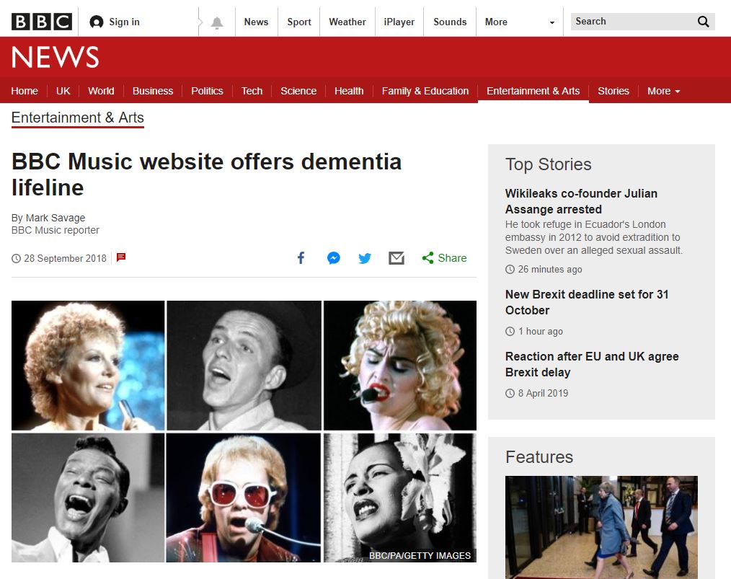
Task: Open the Weather top menu item
Action: tap(347, 22)
